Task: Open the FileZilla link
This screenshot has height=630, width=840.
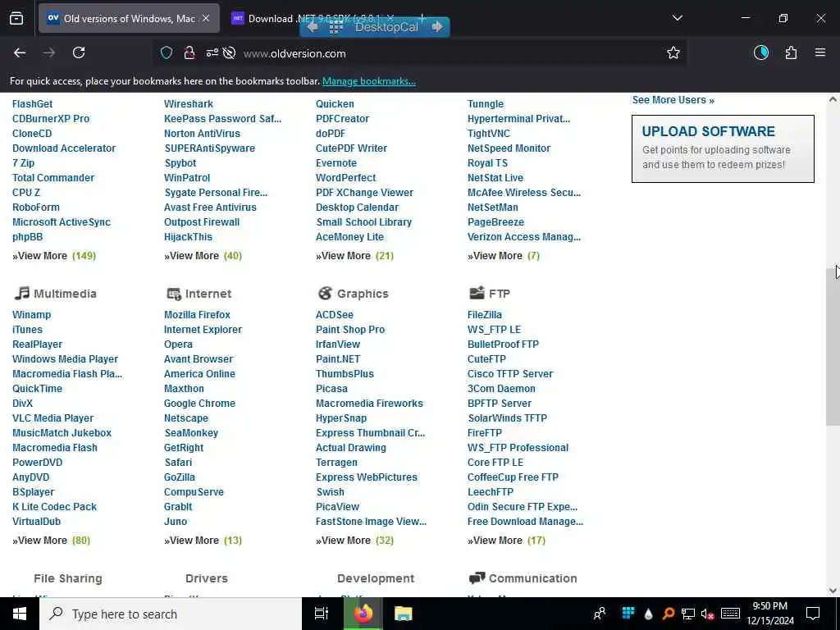Action: pyautogui.click(x=485, y=314)
